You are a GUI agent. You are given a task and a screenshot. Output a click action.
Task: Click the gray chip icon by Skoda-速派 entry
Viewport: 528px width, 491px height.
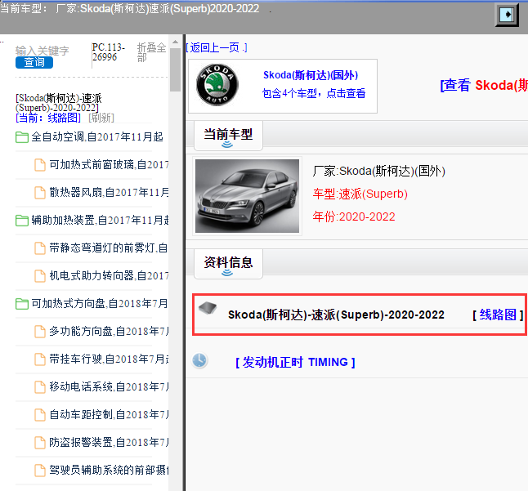pyautogui.click(x=208, y=308)
